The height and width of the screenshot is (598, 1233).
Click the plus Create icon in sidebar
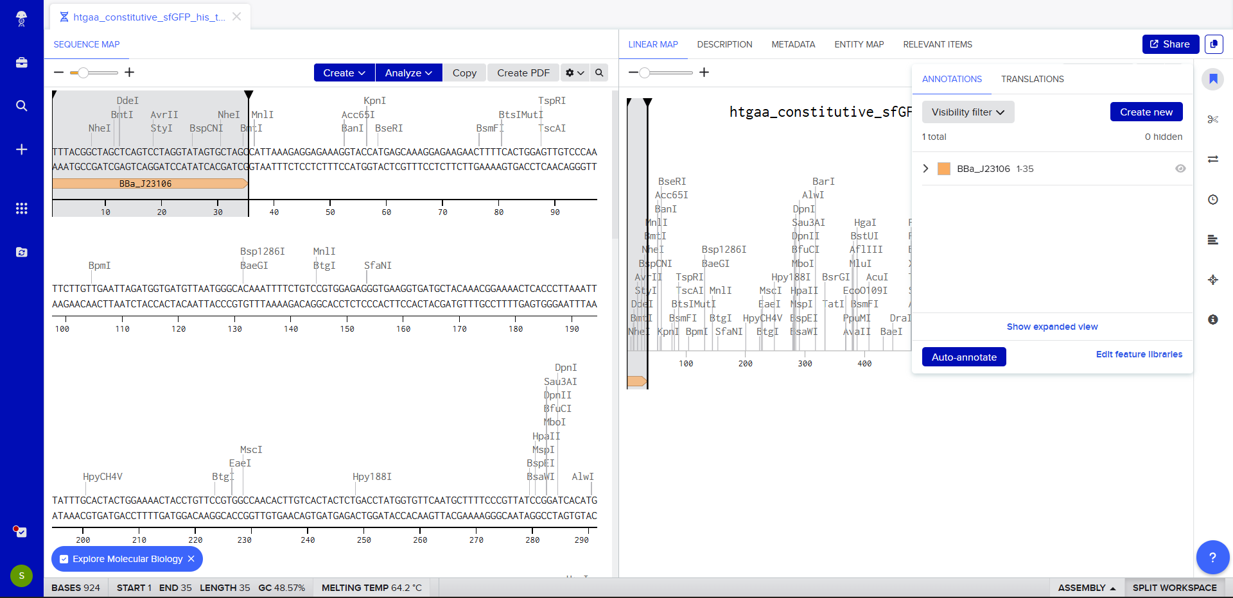21,149
